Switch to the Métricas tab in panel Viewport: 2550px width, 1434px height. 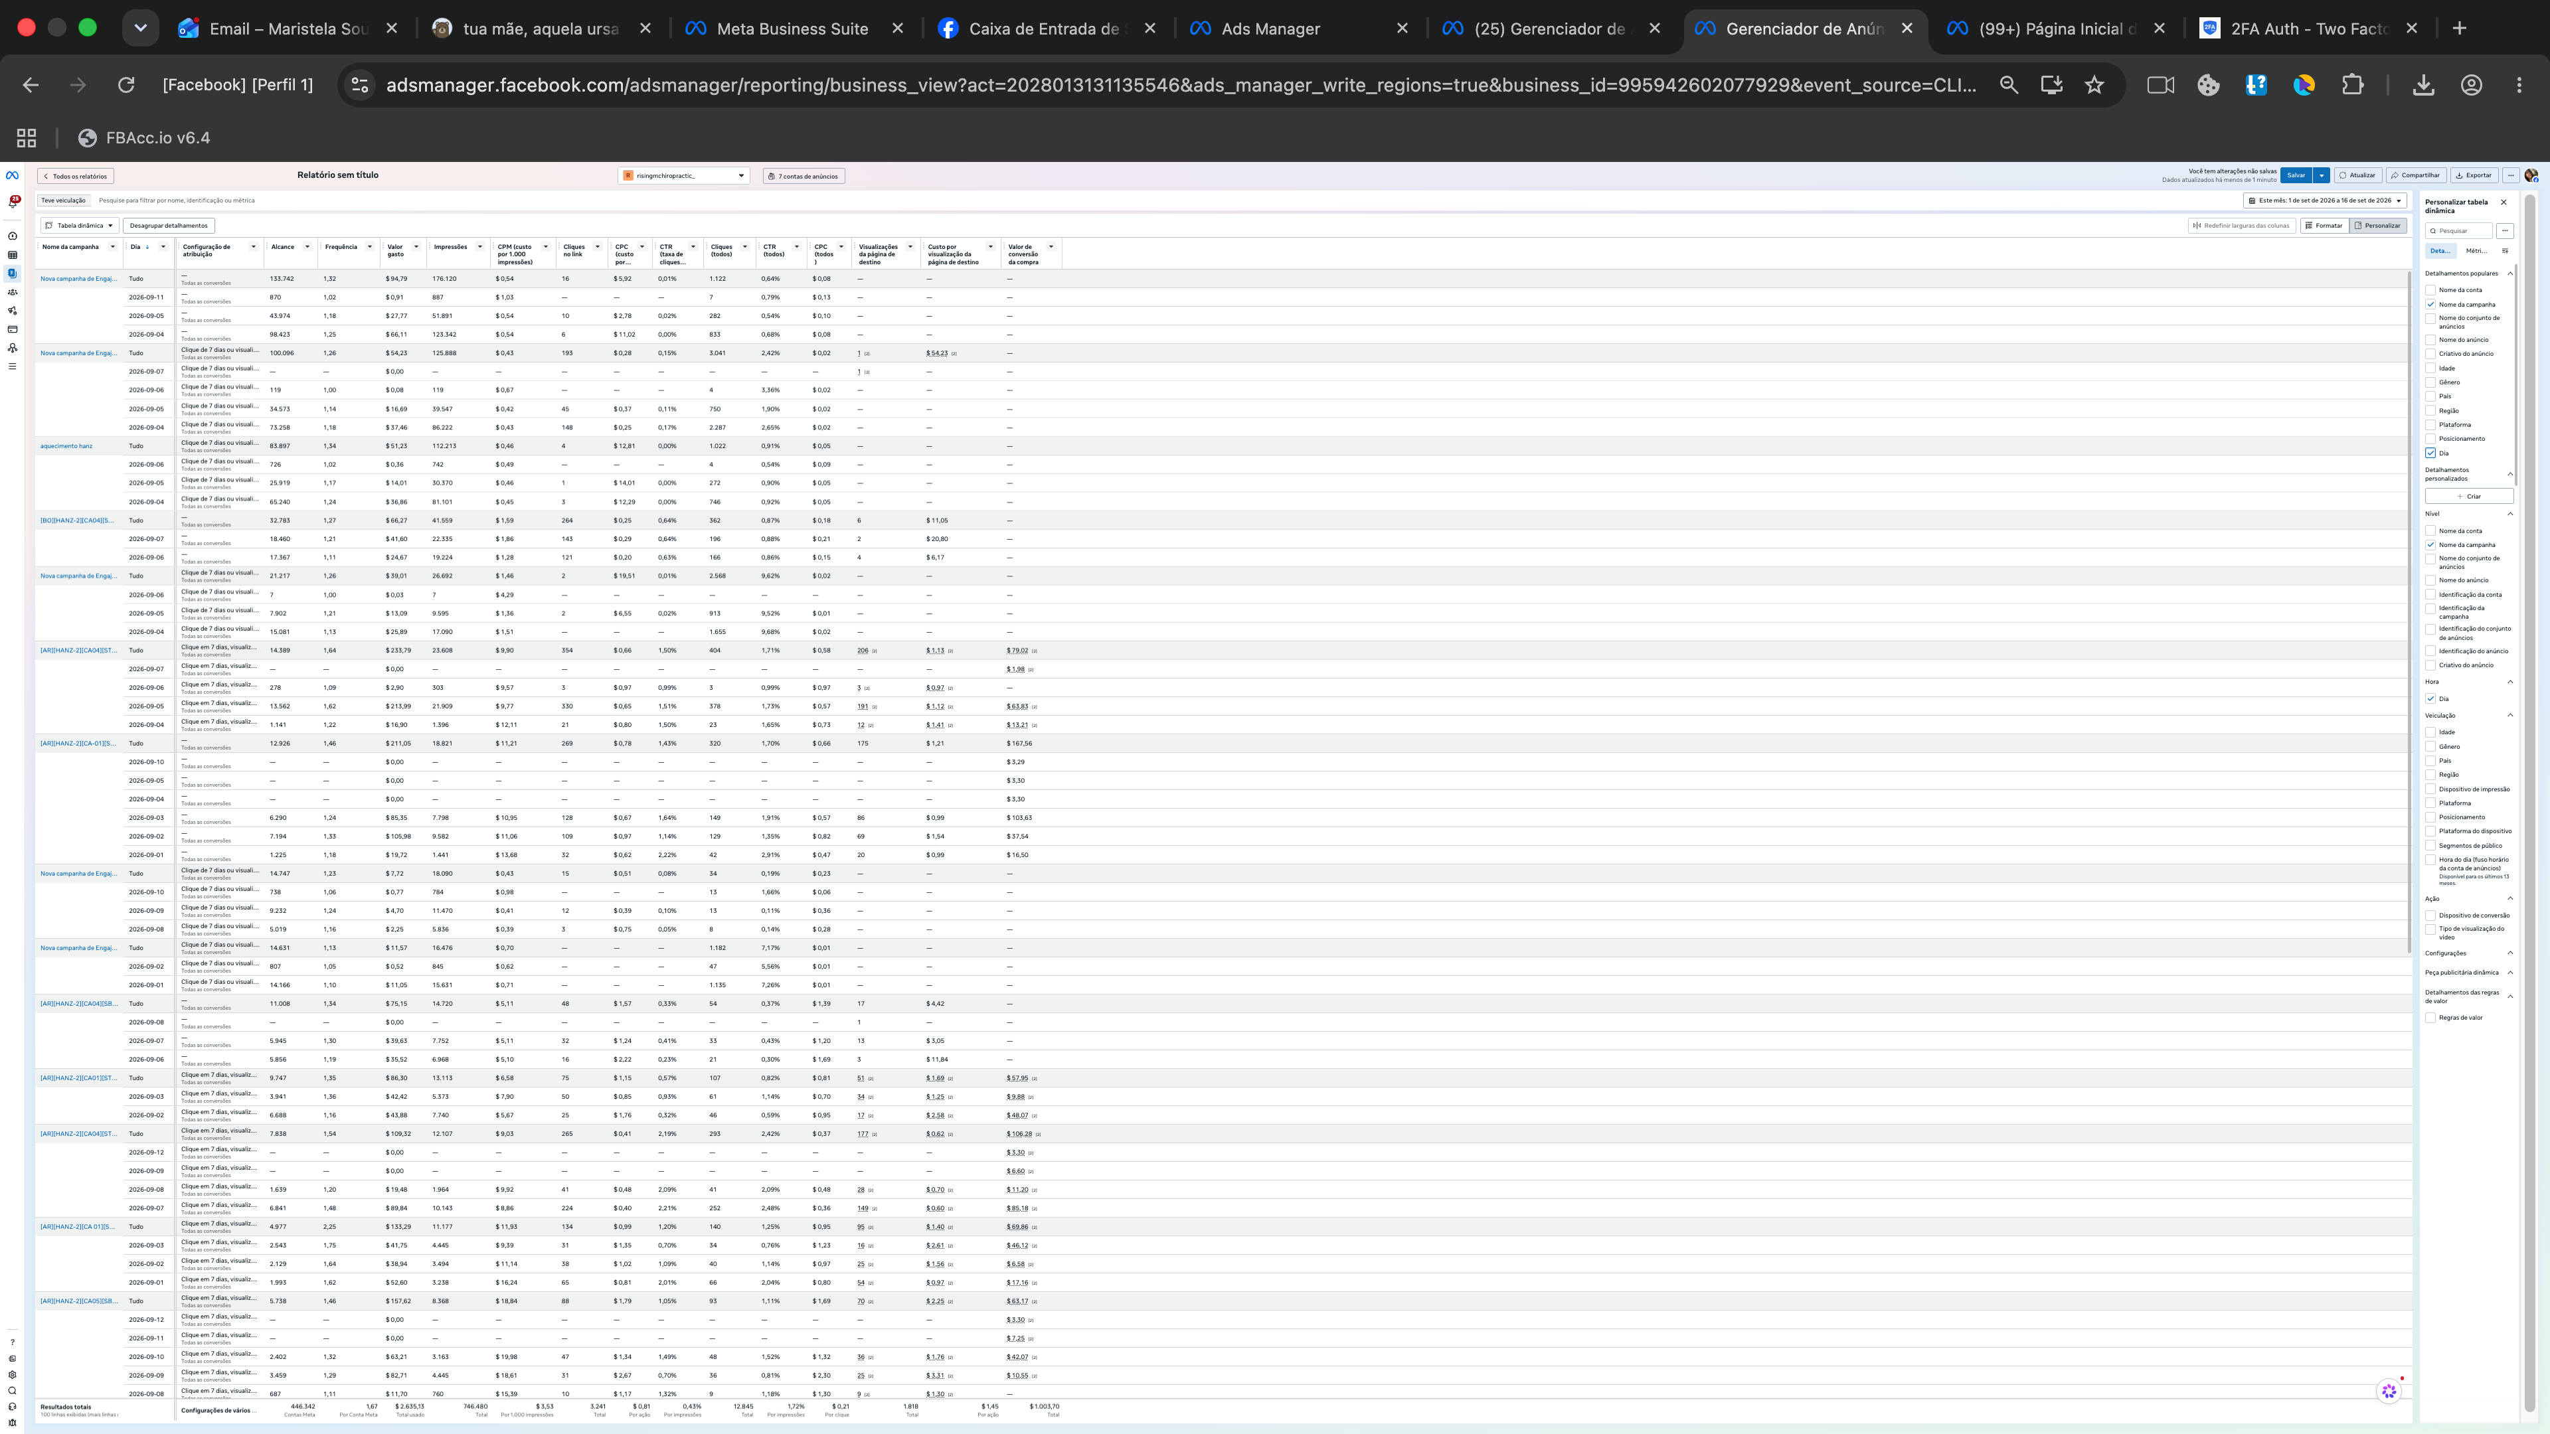pos(2476,252)
